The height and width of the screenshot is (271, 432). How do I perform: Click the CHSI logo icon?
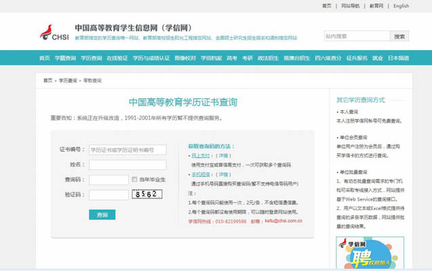[54, 33]
